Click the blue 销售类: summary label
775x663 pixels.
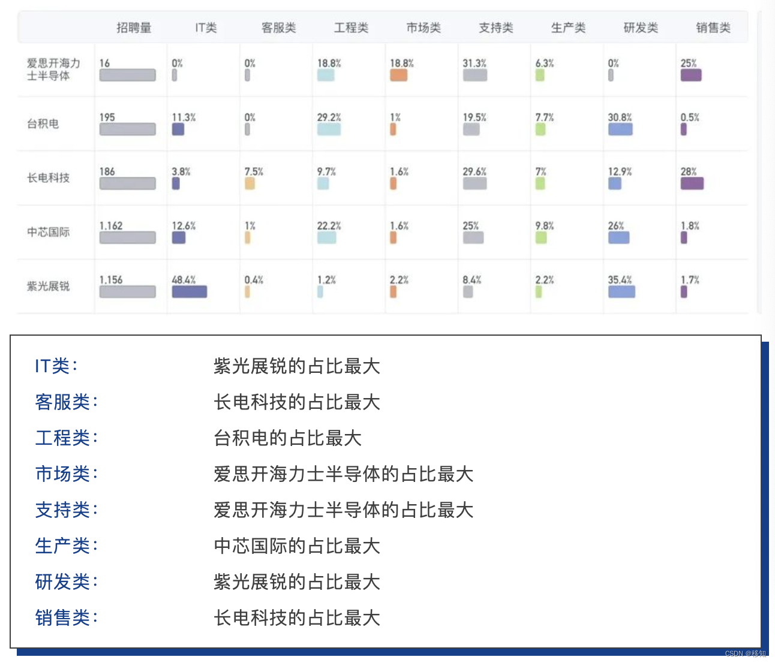66,617
